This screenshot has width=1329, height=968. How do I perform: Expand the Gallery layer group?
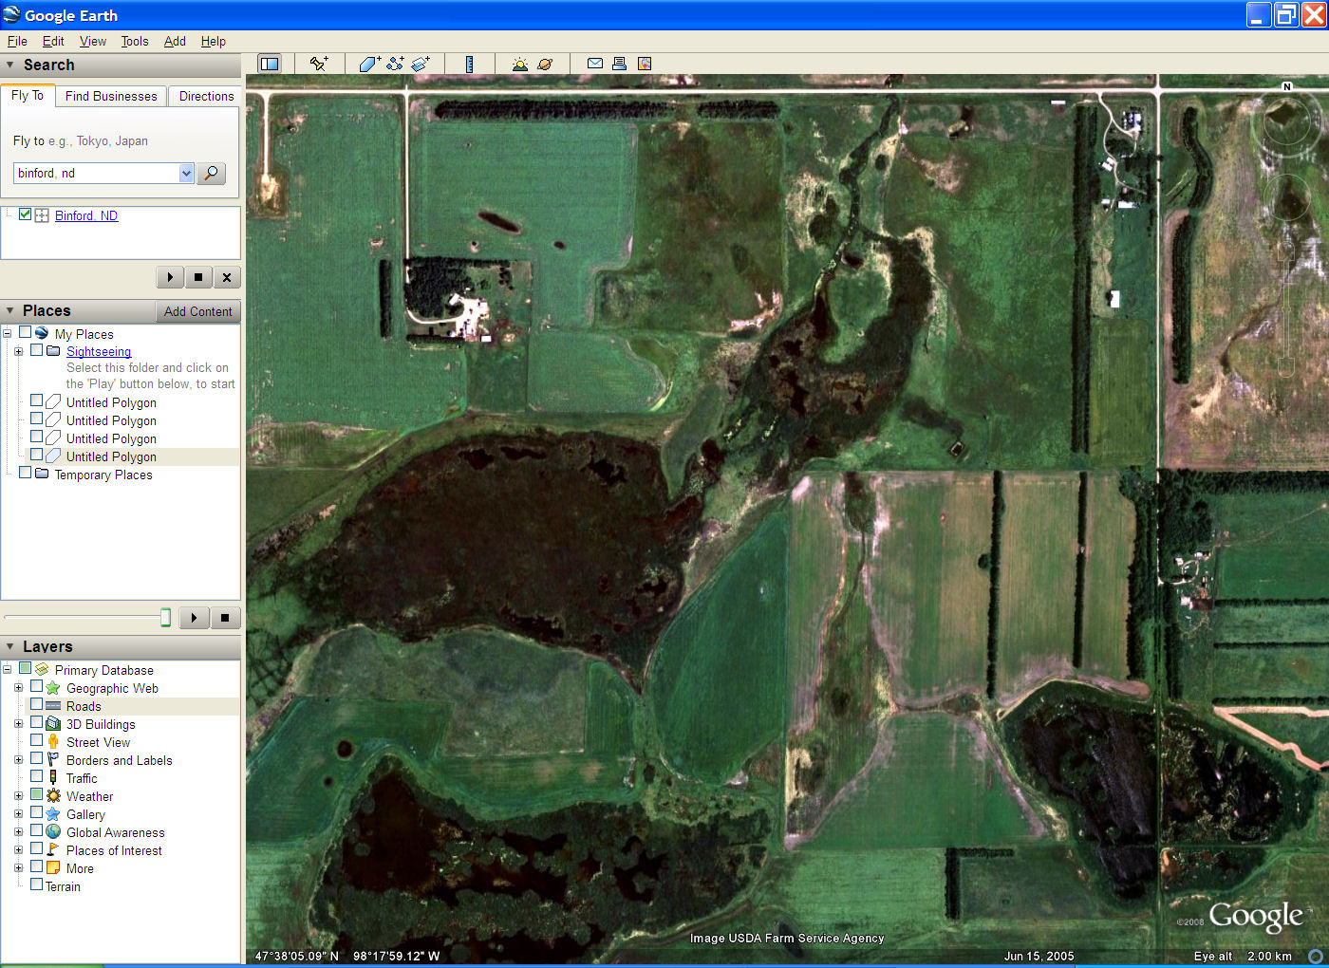click(x=18, y=814)
